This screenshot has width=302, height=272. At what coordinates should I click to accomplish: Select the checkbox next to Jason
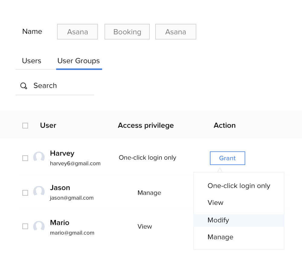25,192
